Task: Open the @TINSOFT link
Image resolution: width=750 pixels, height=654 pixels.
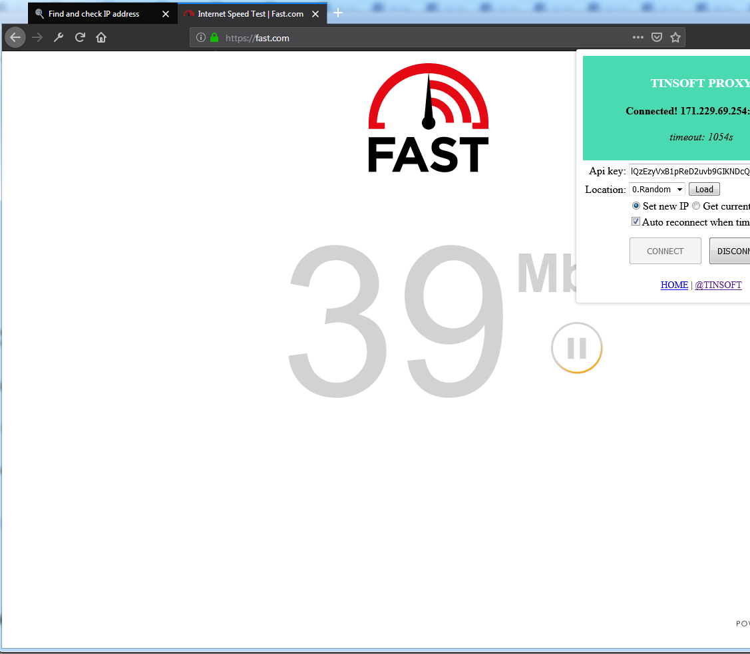Action: [719, 285]
